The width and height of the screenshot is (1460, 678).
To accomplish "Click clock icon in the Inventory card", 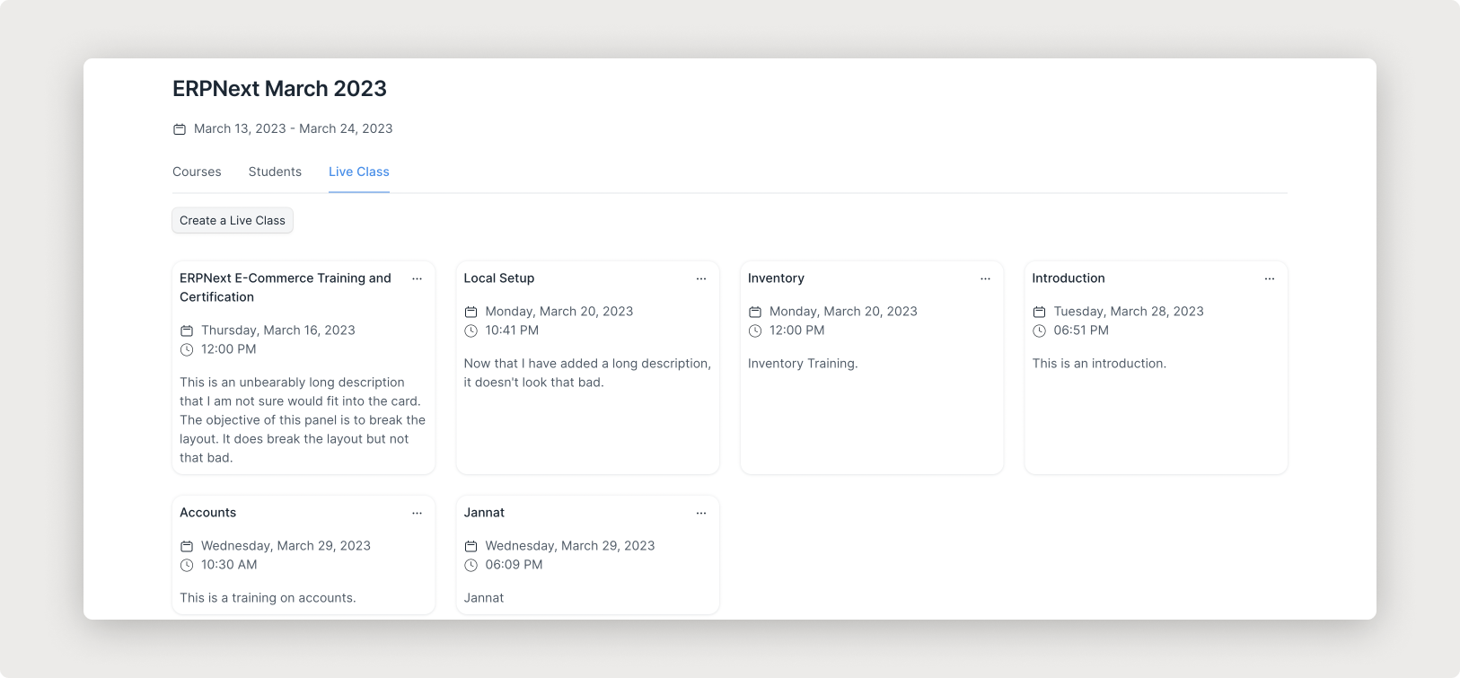I will [x=755, y=330].
